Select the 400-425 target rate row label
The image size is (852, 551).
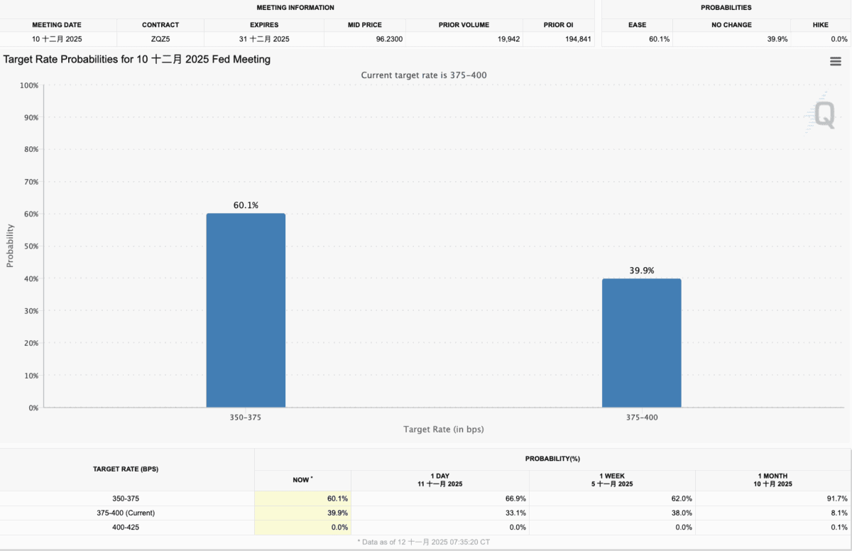(x=126, y=527)
